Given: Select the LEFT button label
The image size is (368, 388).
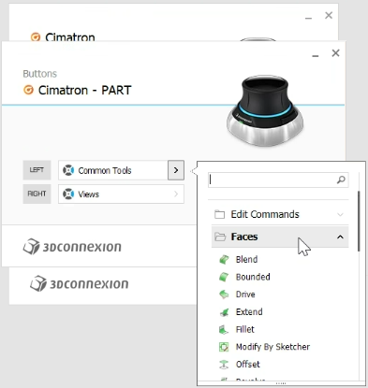Looking at the screenshot, I should [x=37, y=170].
